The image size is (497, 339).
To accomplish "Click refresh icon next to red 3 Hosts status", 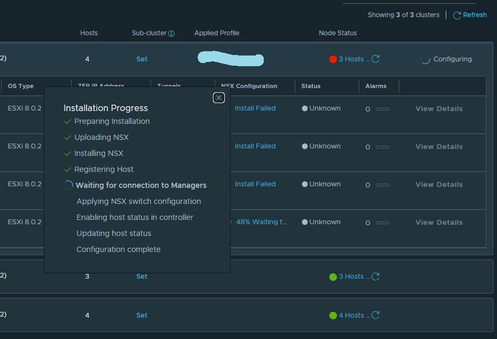I will pyautogui.click(x=376, y=59).
